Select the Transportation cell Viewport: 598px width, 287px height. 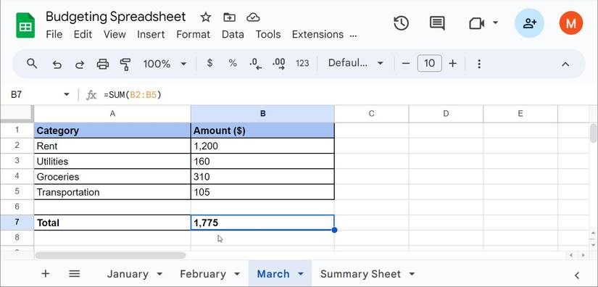[x=112, y=192]
